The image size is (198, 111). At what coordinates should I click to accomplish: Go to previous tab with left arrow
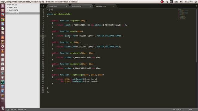(x=41, y=6)
